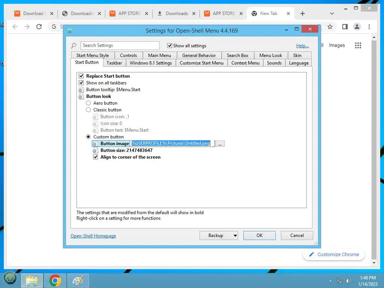
Task: Open Chrome profile avatar icon
Action: [x=357, y=27]
